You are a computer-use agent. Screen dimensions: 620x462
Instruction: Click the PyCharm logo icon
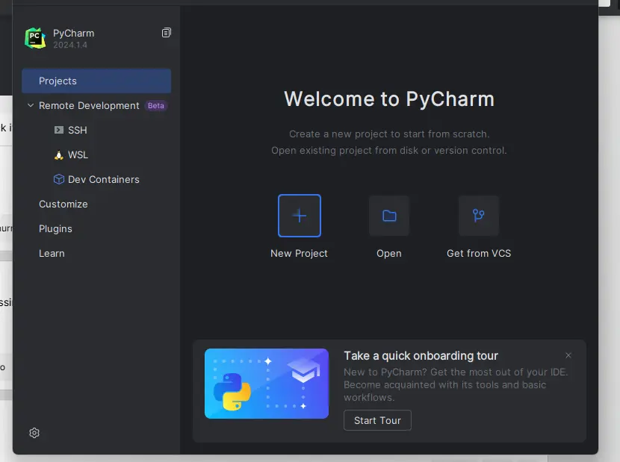click(35, 38)
